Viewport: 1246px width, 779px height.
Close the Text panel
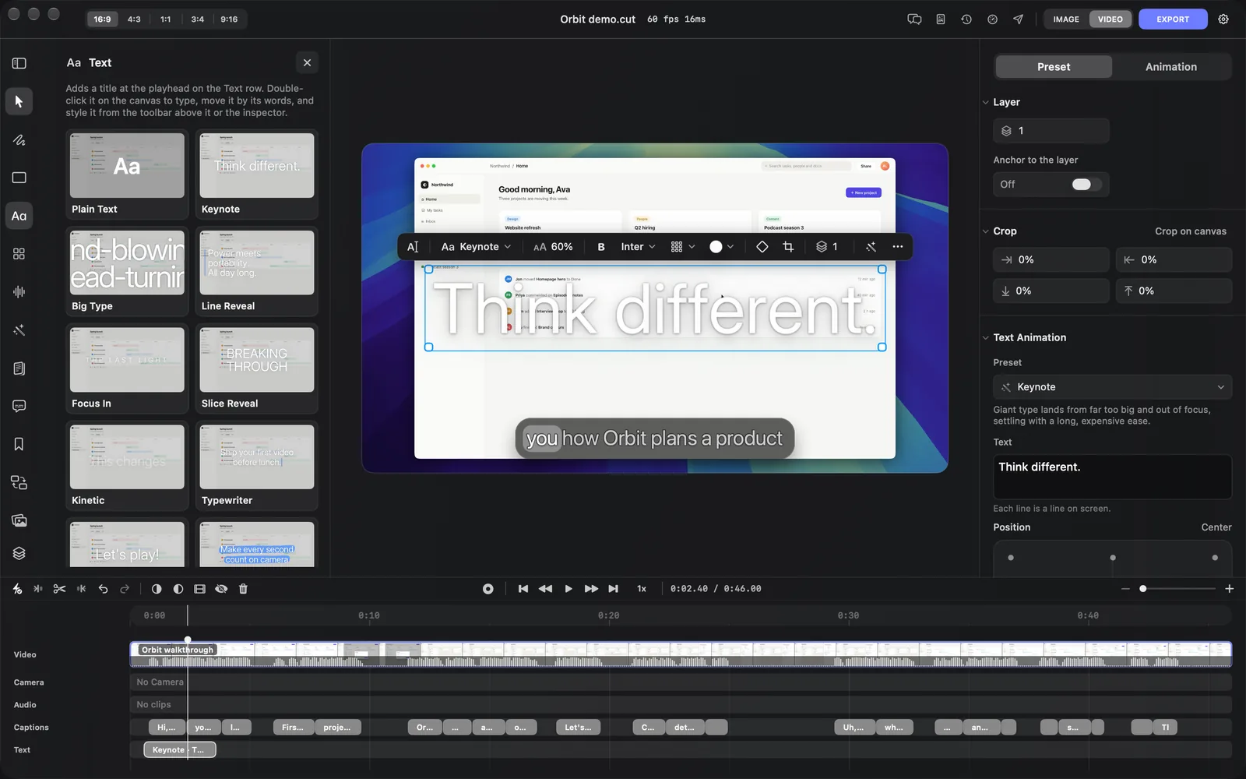[307, 63]
